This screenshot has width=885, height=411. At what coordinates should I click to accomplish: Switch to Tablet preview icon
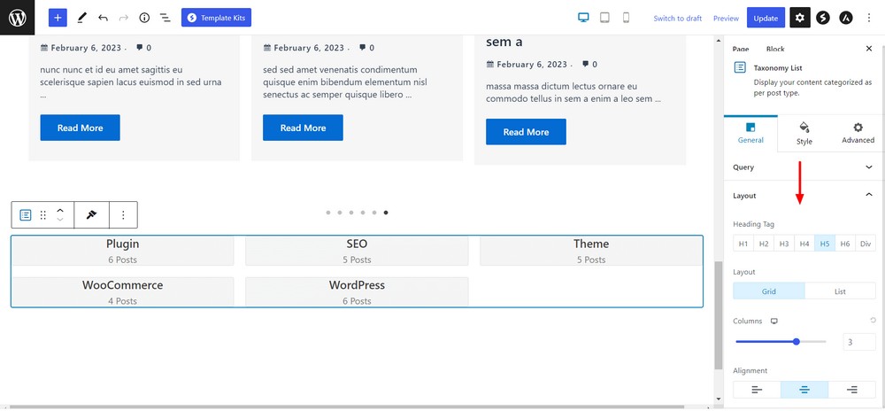(604, 18)
